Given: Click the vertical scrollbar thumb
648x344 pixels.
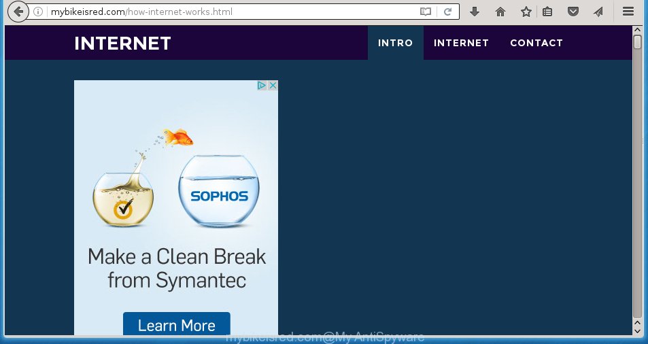Looking at the screenshot, I should click(638, 41).
